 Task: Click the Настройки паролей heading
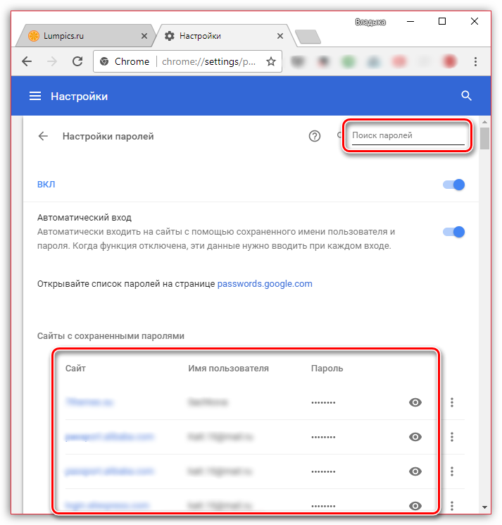pos(108,137)
